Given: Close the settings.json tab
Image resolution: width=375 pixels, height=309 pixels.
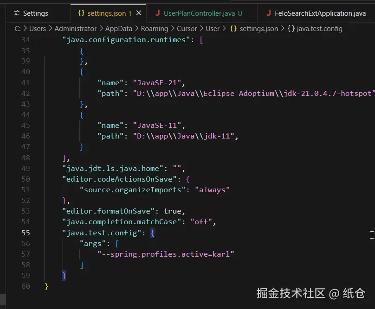Looking at the screenshot, I should pyautogui.click(x=139, y=13).
